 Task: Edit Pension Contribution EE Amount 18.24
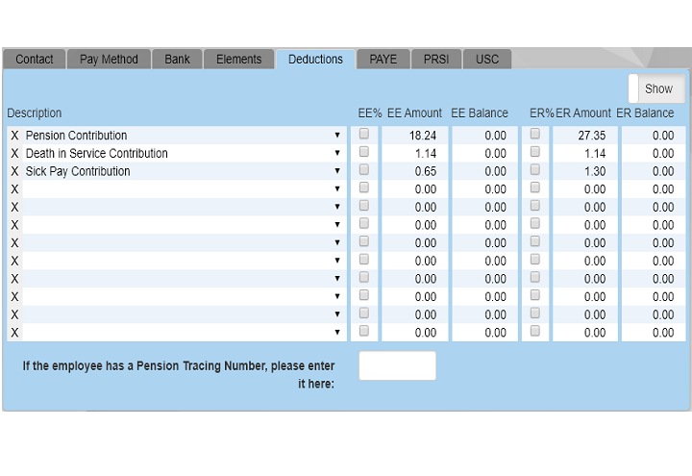pos(415,136)
